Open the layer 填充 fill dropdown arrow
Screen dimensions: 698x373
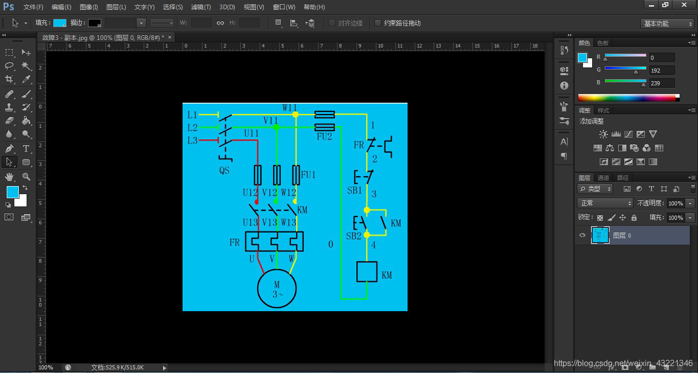690,218
